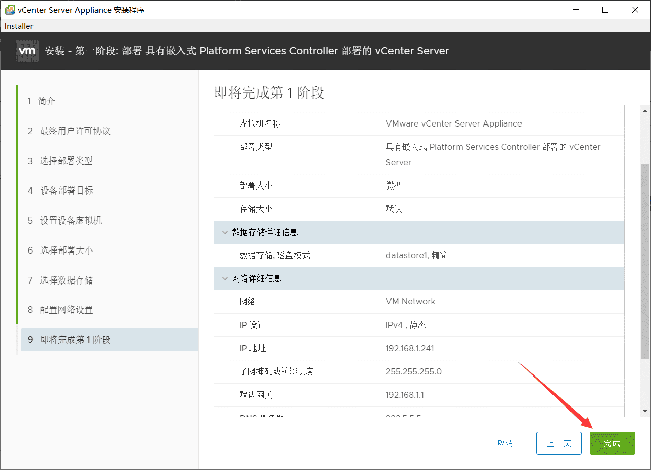Click the value VM Network
This screenshot has width=651, height=470.
411,301
